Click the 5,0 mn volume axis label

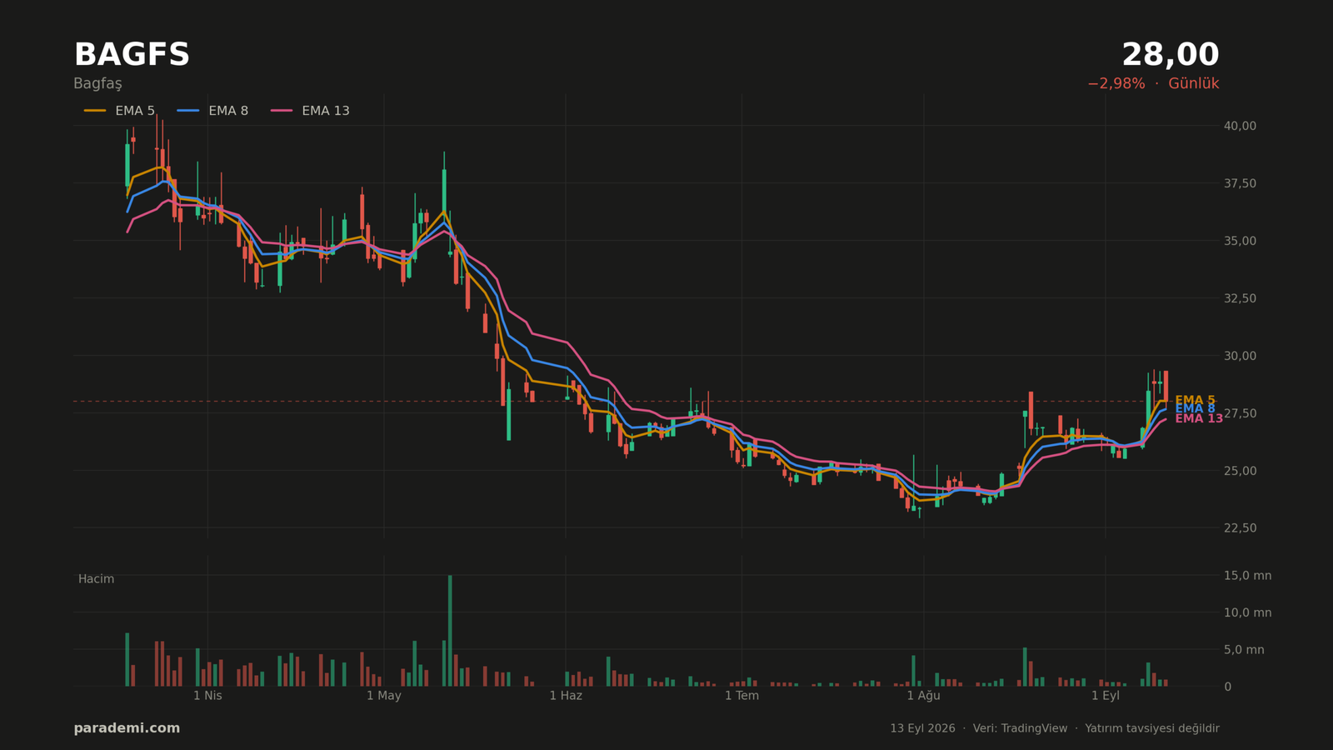pos(1244,650)
